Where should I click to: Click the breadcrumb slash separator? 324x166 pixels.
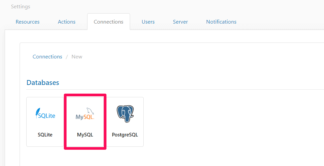pyautogui.click(x=67, y=57)
